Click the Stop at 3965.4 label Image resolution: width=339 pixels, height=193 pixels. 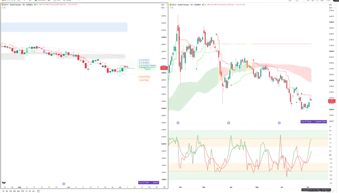[144, 77]
